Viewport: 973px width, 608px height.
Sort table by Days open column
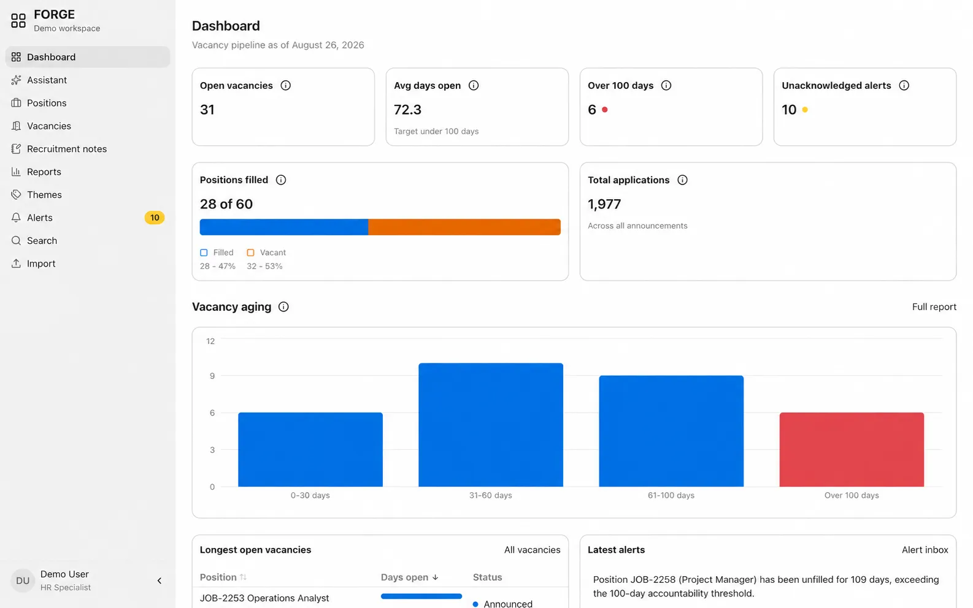[410, 577]
